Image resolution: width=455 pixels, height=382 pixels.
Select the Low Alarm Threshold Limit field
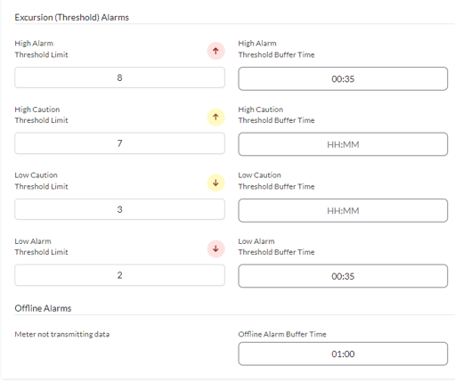[119, 275]
